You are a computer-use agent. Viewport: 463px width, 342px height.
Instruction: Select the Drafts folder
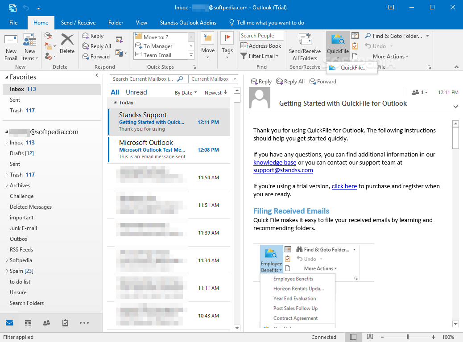21,153
